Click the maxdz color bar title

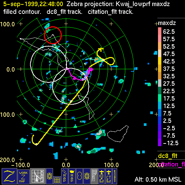coord(167,23)
